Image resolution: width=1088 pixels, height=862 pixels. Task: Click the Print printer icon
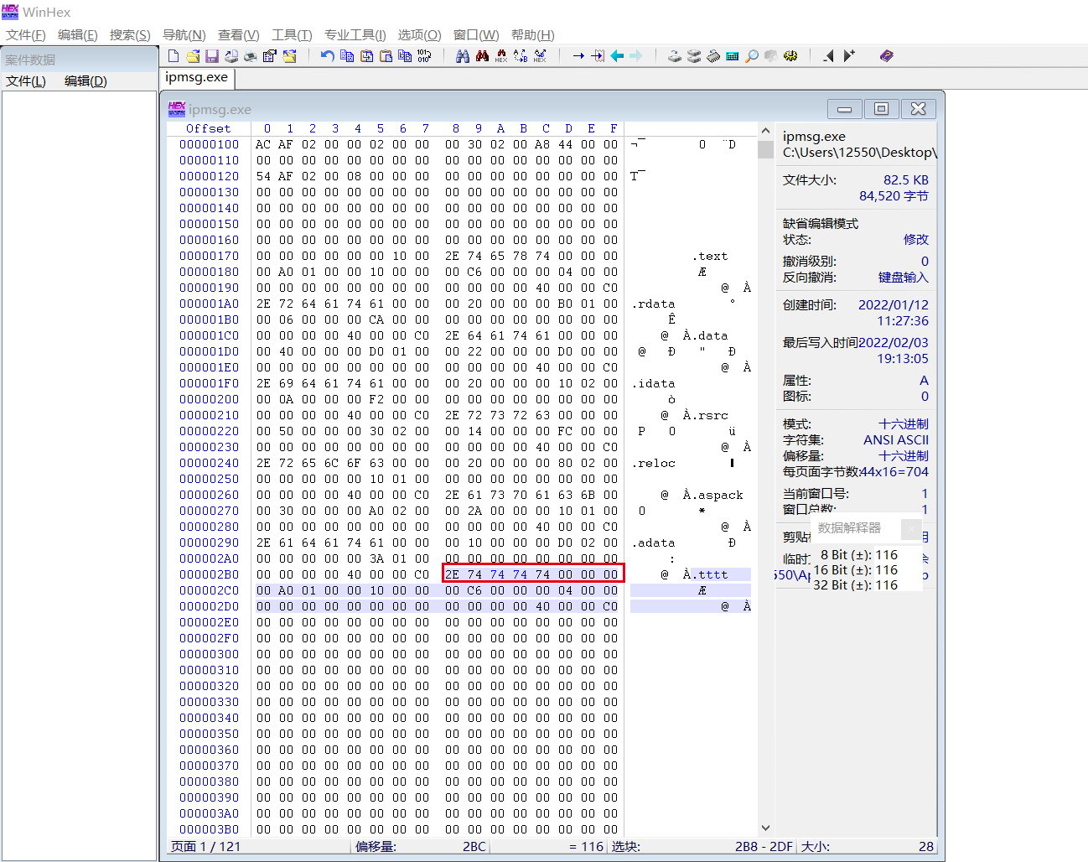(250, 56)
